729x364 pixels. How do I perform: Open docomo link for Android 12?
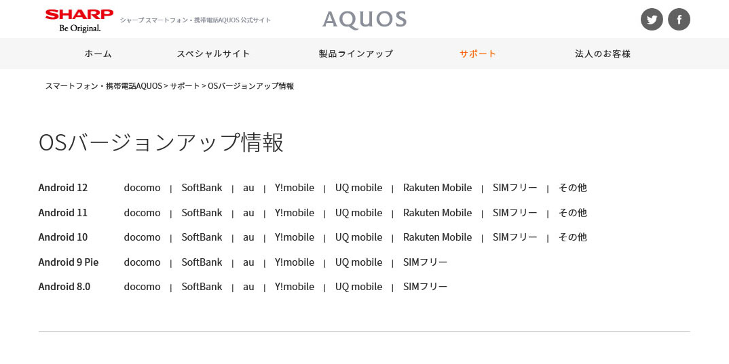(x=142, y=188)
